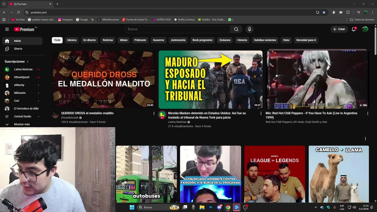Select the Astronomía filter chip
Image resolution: width=377 pixels, height=212 pixels.
point(178,40)
